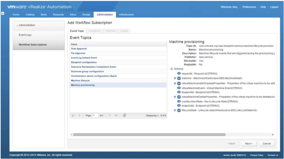Select EventLog Default Event topic
This screenshot has height=159, width=284.
click(118, 58)
